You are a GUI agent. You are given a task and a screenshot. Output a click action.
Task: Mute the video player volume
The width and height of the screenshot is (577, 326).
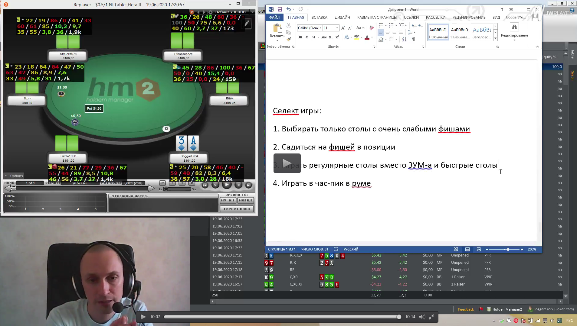[422, 317]
